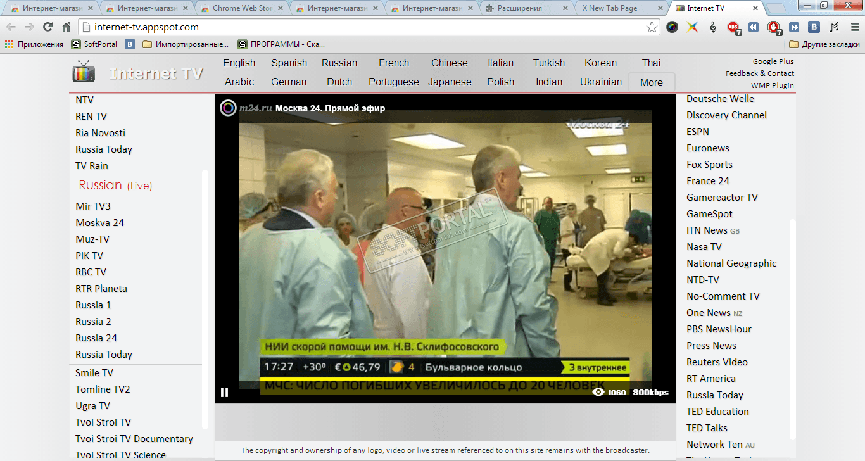
Task: Open the Russia 24 channel
Action: click(96, 338)
